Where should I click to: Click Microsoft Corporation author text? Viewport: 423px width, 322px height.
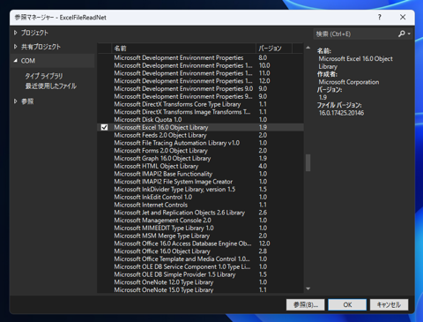(349, 82)
